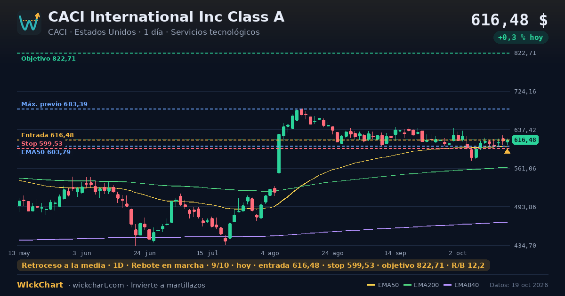Click the '2 oct' date label
Image resolution: width=565 pixels, height=296 pixels.
(458, 253)
